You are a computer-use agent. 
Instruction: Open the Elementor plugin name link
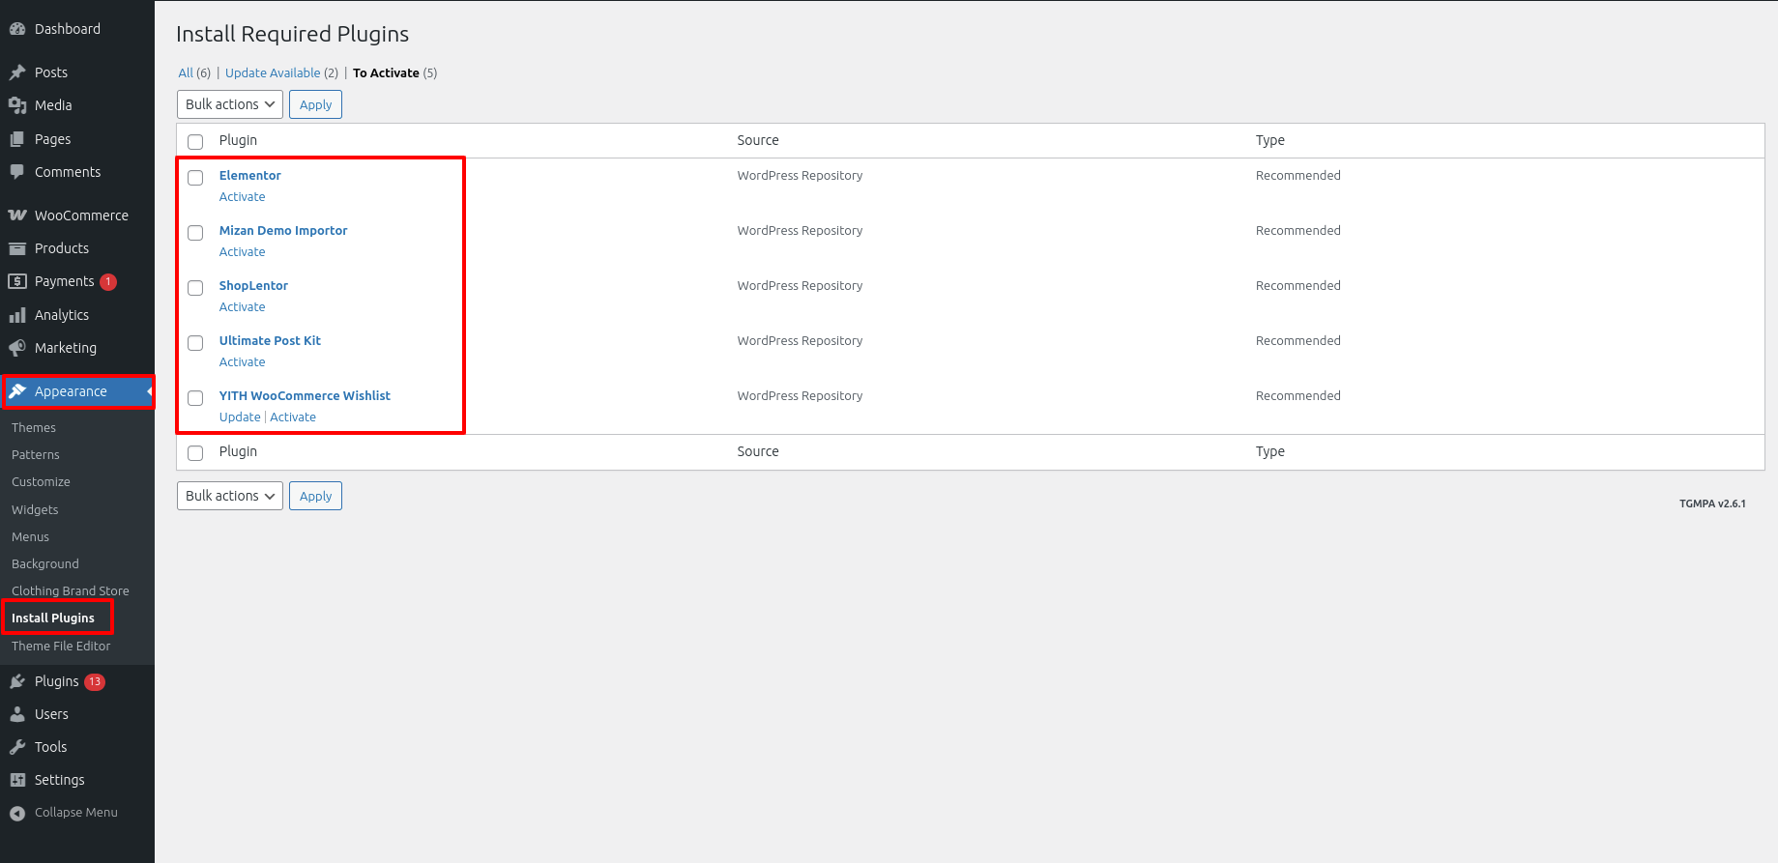pyautogui.click(x=249, y=175)
